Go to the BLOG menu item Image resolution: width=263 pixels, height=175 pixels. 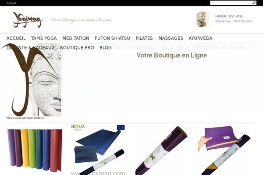point(106,48)
